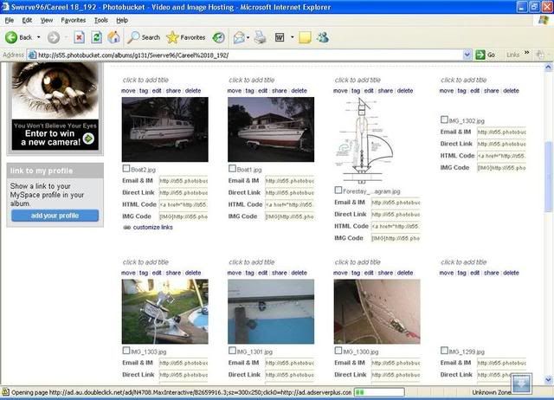Click the add your profile button

click(55, 216)
